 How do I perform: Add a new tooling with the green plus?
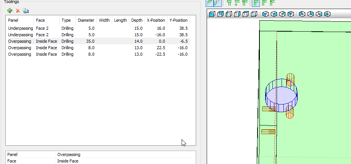coord(10,11)
